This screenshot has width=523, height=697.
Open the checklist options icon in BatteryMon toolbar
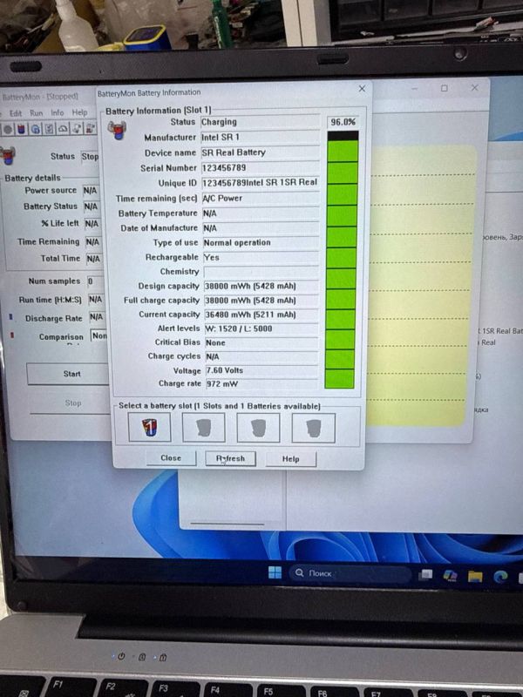click(x=50, y=129)
